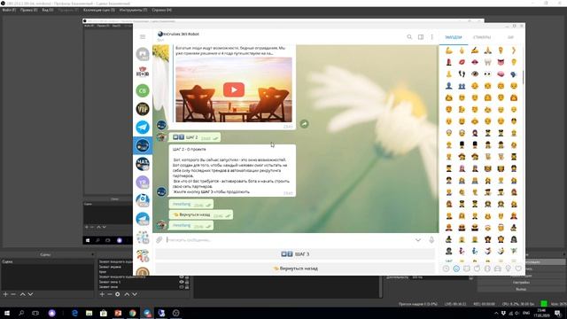Toggle visibility eye of last Захват окна source
Screen dimensions: 567x319
tap(182, 287)
